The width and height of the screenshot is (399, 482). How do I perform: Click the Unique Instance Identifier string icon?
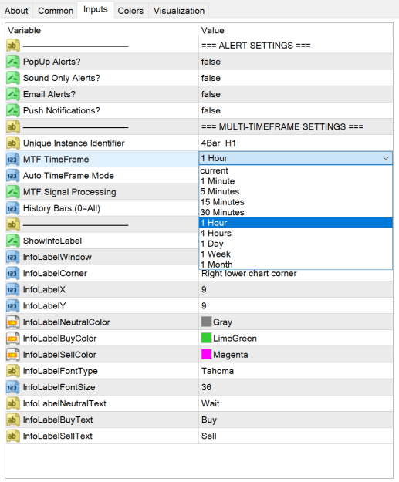pos(13,143)
